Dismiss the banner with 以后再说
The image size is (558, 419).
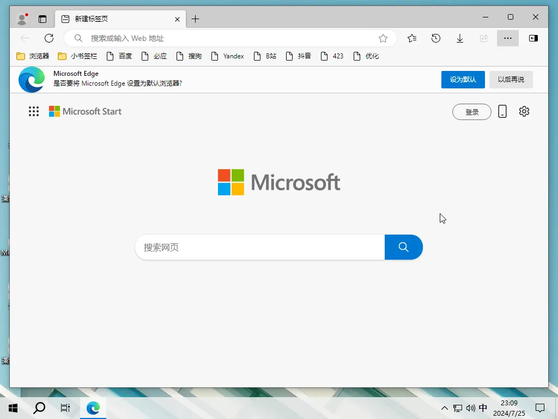[x=511, y=79]
